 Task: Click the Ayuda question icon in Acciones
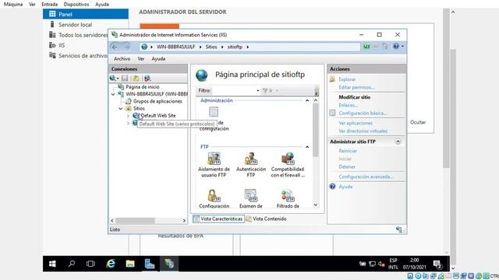click(332, 187)
